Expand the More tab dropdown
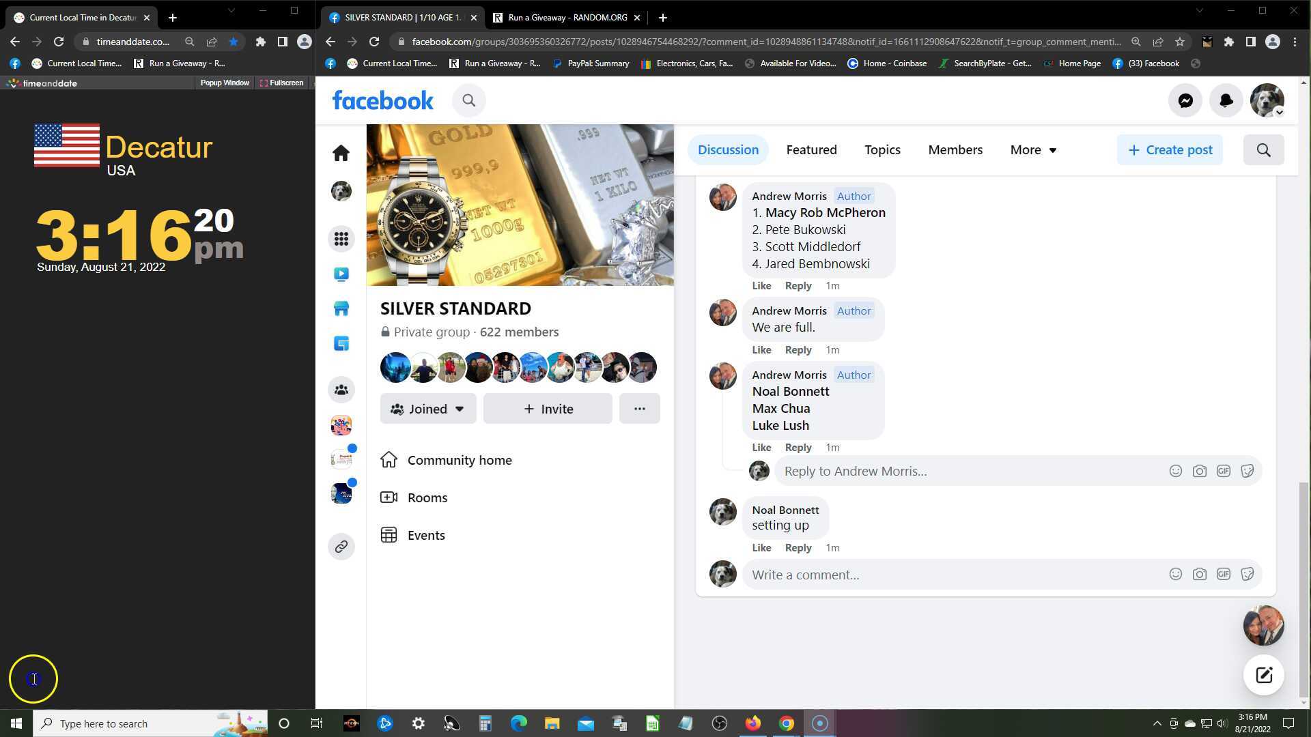The width and height of the screenshot is (1311, 737). [1033, 150]
